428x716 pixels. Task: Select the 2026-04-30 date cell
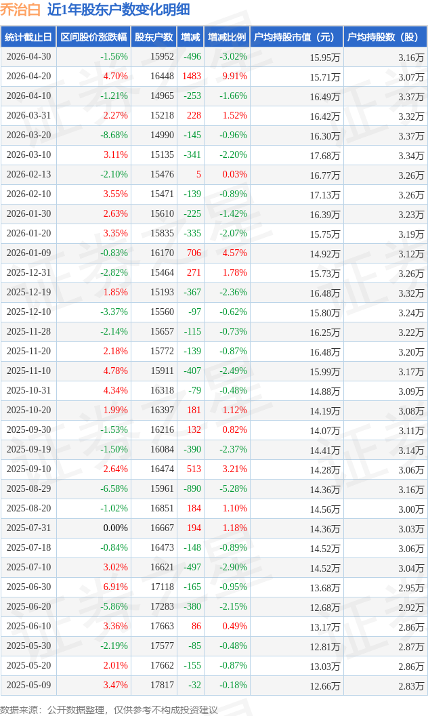point(28,57)
